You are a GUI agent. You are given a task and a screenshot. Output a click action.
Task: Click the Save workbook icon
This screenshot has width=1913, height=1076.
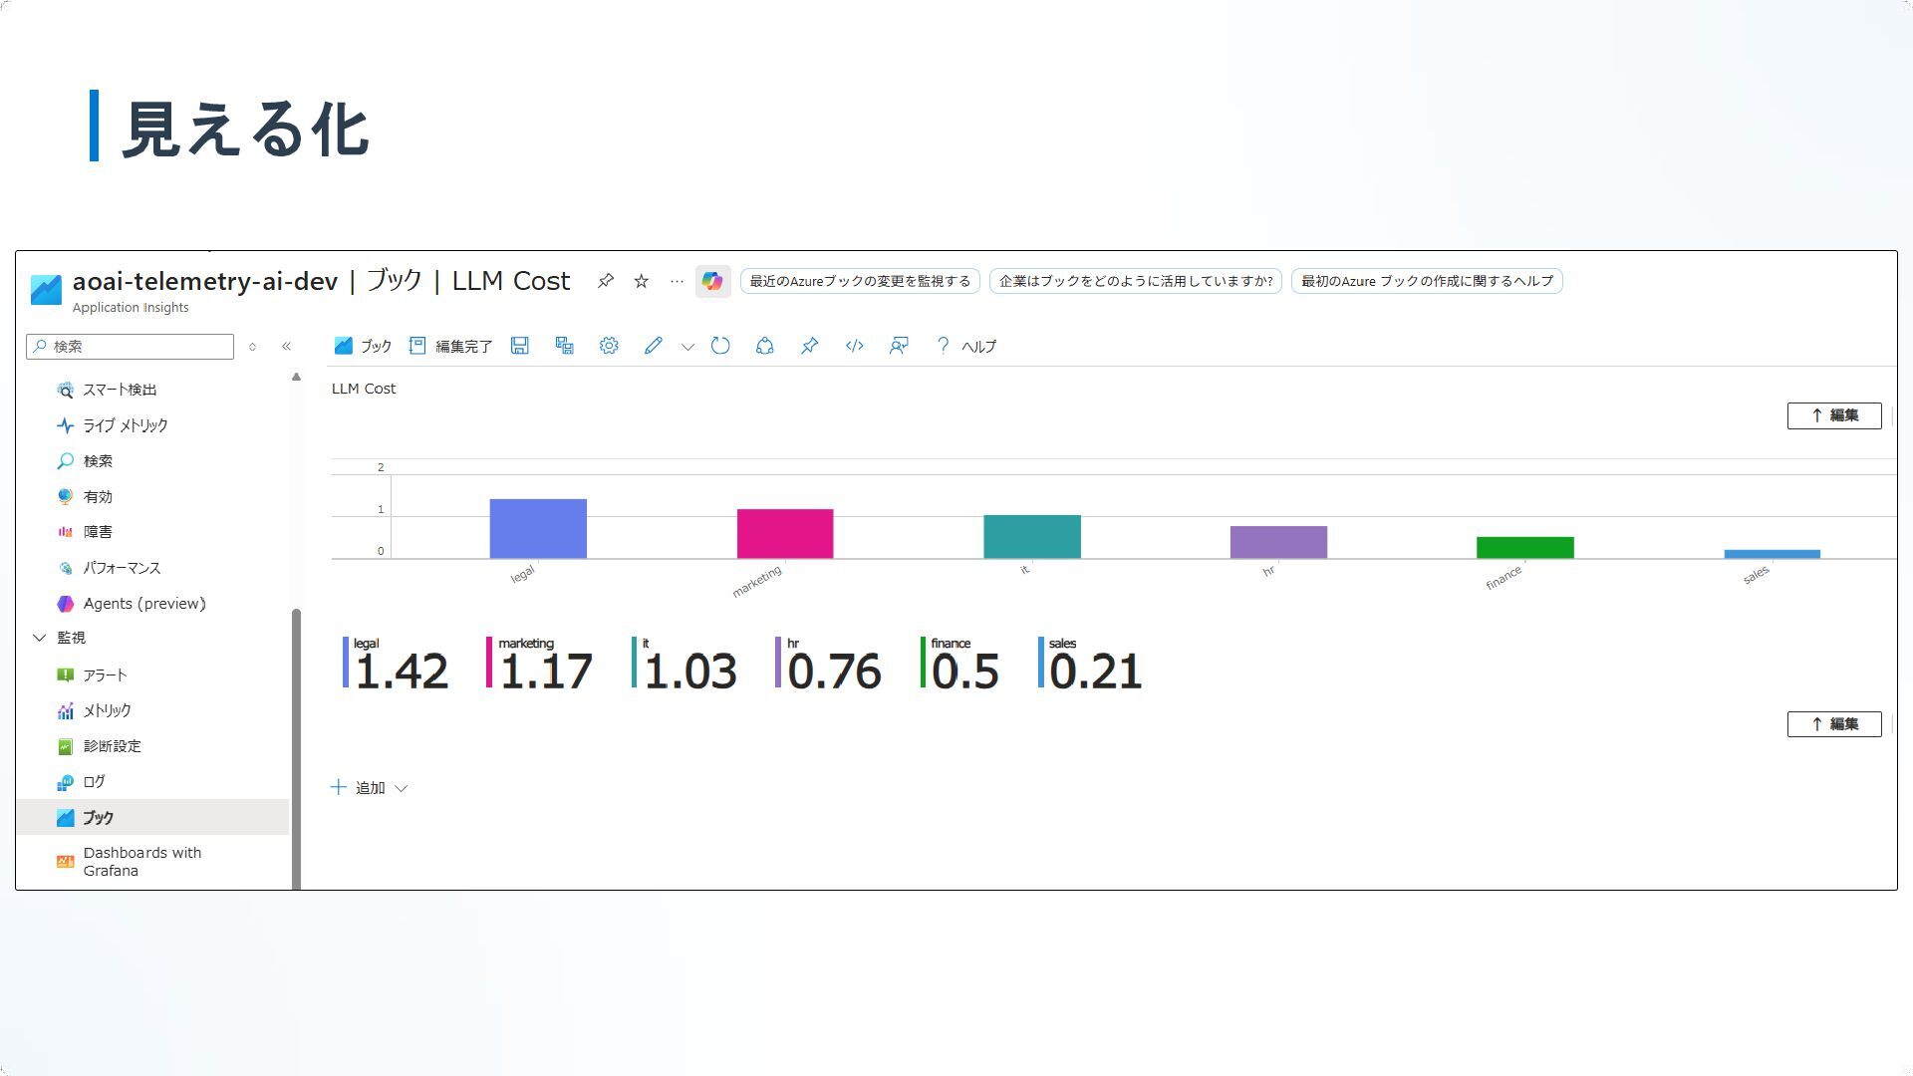(519, 346)
